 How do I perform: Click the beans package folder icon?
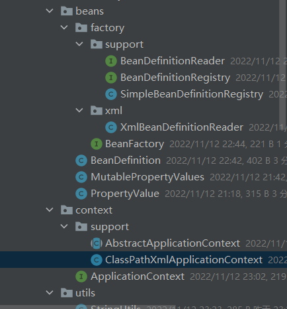point(67,11)
